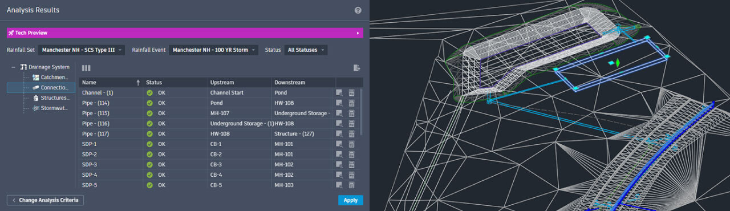Select the SDP-3 name cell
This screenshot has width=730, height=211.
pyautogui.click(x=111, y=164)
